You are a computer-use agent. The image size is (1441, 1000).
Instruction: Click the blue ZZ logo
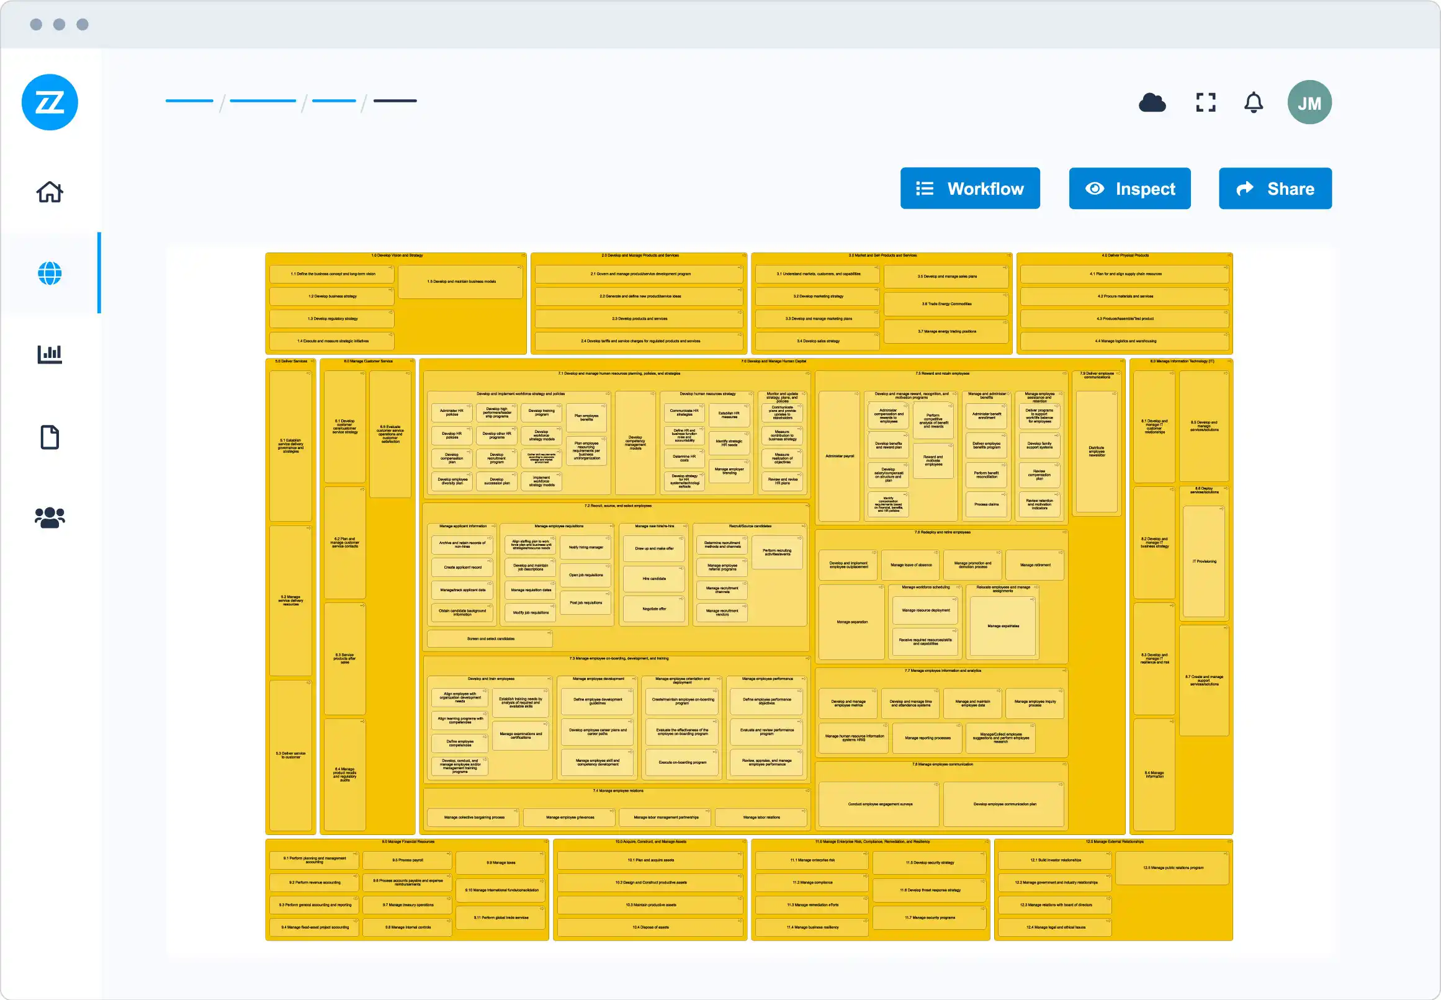coord(50,102)
